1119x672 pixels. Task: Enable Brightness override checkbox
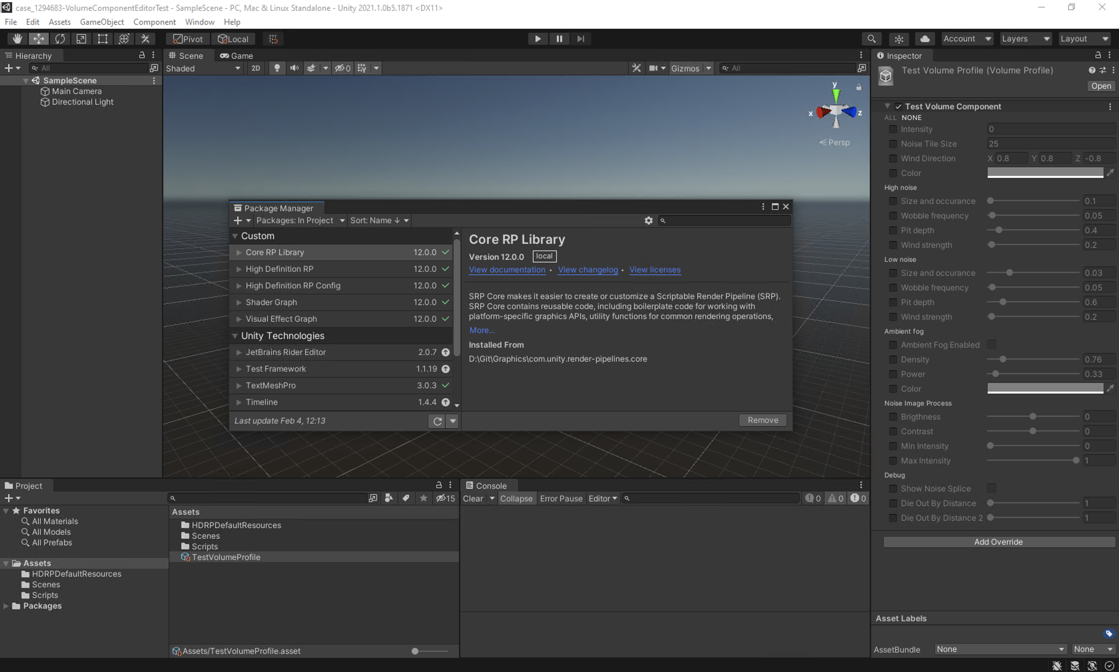pos(893,417)
